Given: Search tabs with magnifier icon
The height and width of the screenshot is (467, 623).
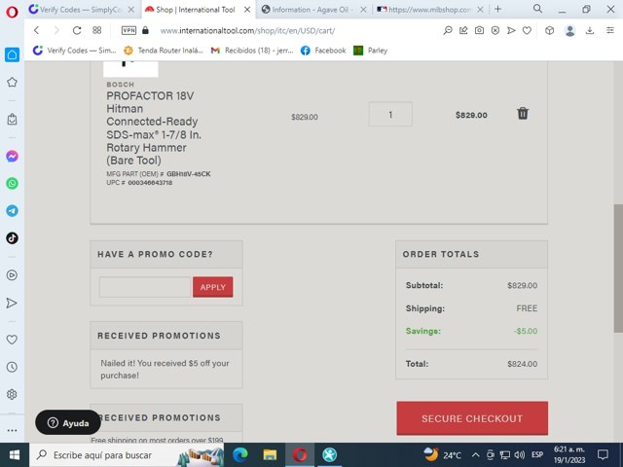Looking at the screenshot, I should (x=537, y=9).
